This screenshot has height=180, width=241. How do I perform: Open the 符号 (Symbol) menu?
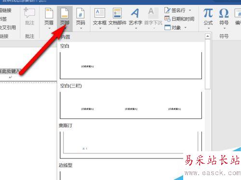224,16
